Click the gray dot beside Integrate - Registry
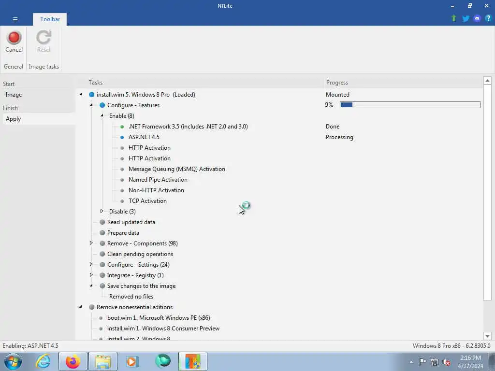This screenshot has width=495, height=371. pyautogui.click(x=102, y=275)
